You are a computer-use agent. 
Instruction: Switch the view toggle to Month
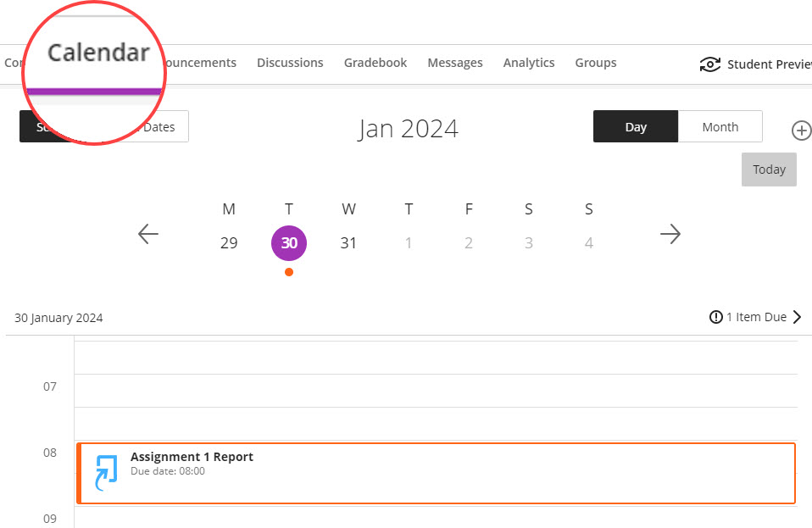tap(720, 125)
